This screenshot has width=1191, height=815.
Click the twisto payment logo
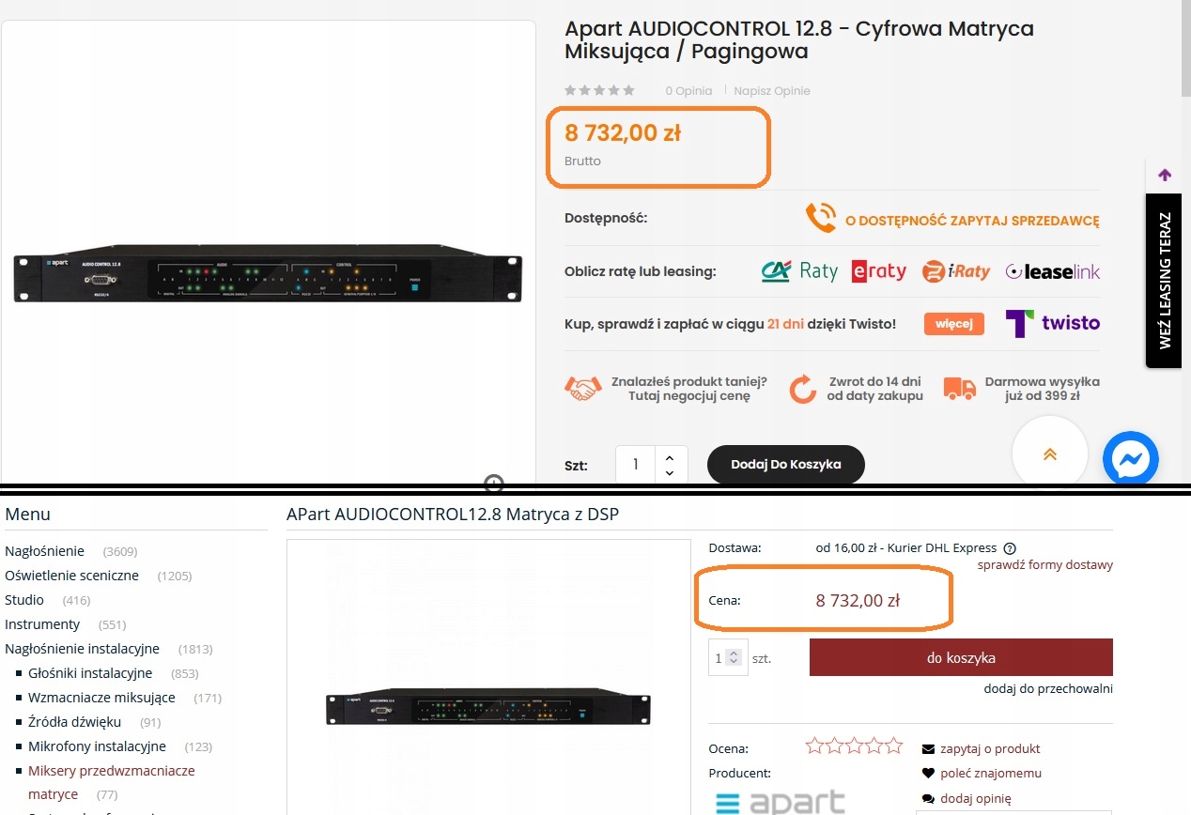pyautogui.click(x=1052, y=323)
